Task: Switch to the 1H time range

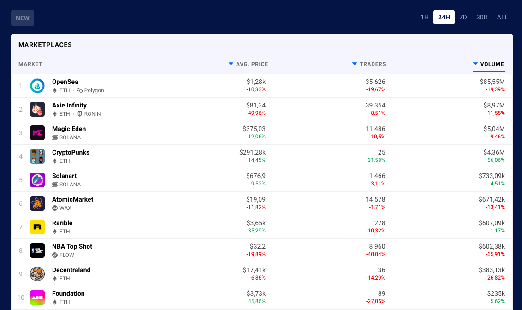Action: pyautogui.click(x=425, y=18)
